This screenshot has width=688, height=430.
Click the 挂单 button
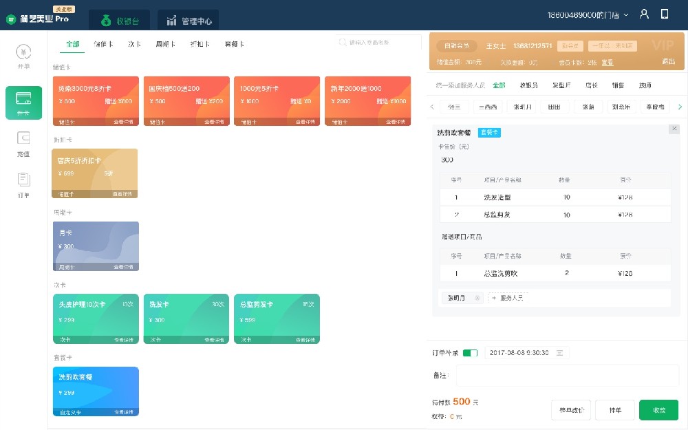tap(614, 409)
